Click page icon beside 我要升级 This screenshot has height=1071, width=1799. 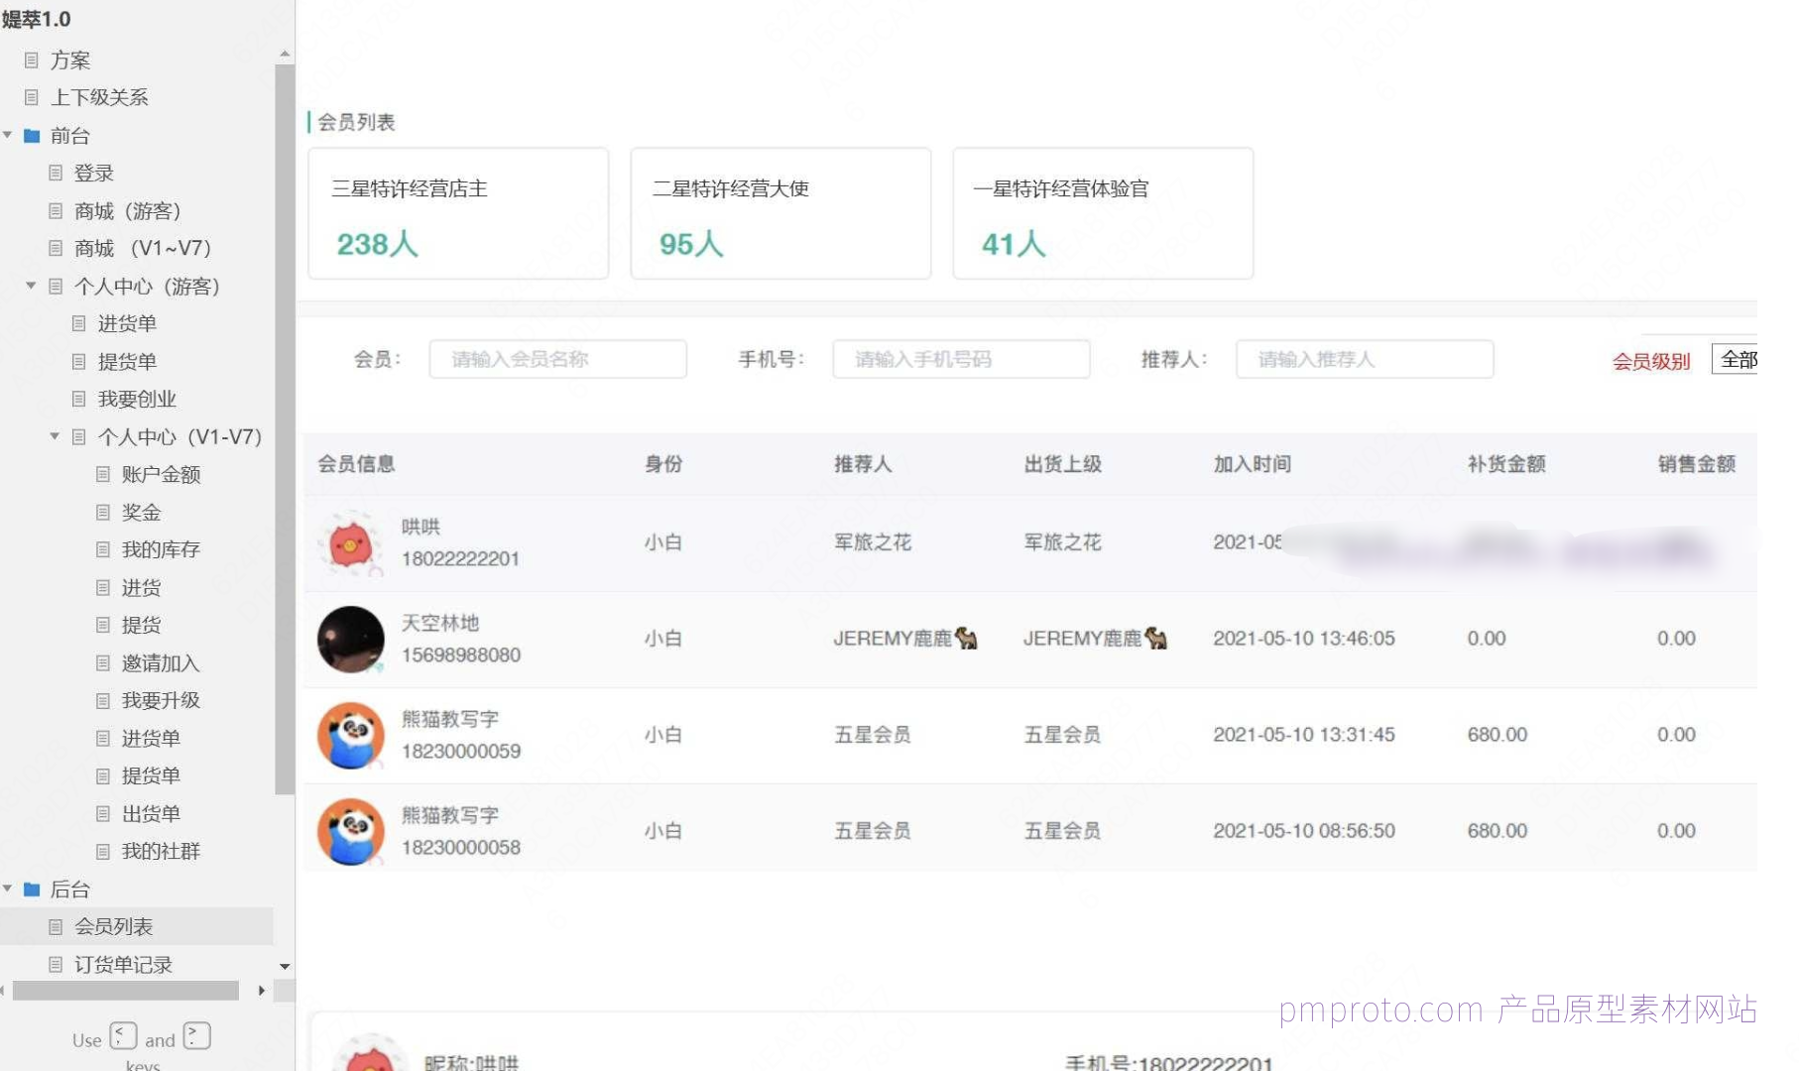103,700
